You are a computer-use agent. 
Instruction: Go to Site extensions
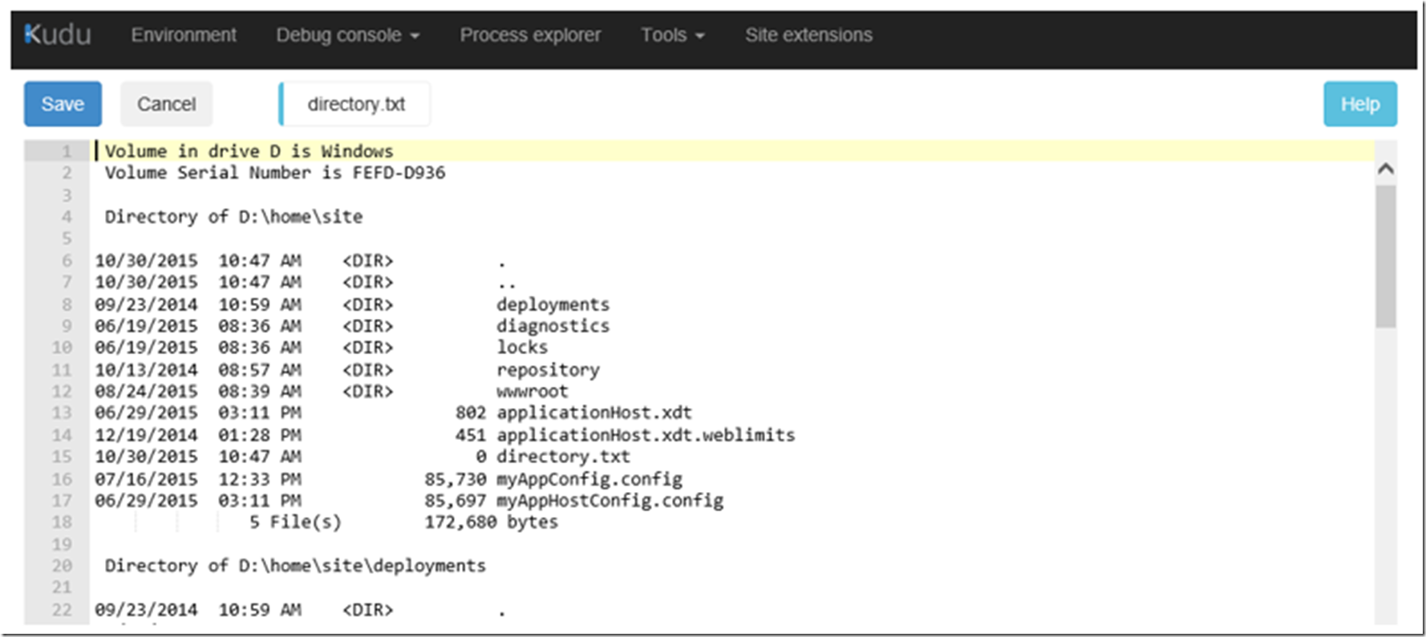(x=808, y=35)
